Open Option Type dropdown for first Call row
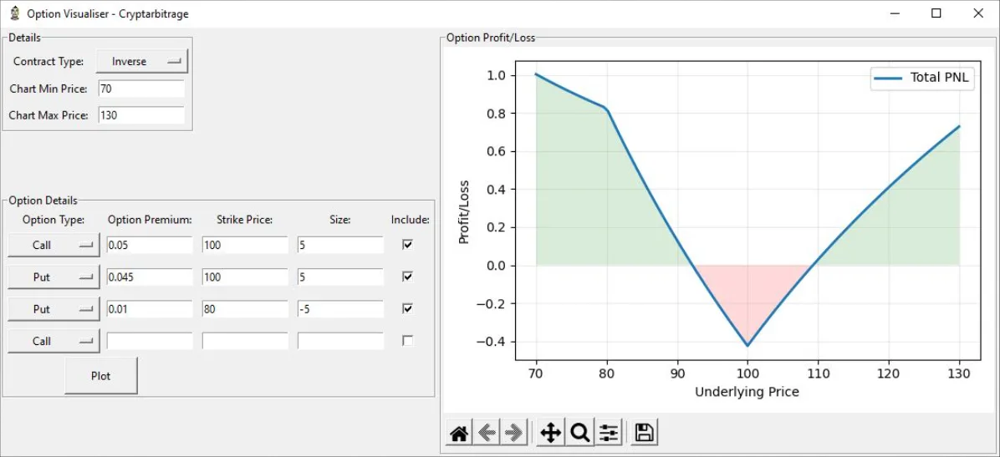This screenshot has width=1000, height=457. (54, 245)
